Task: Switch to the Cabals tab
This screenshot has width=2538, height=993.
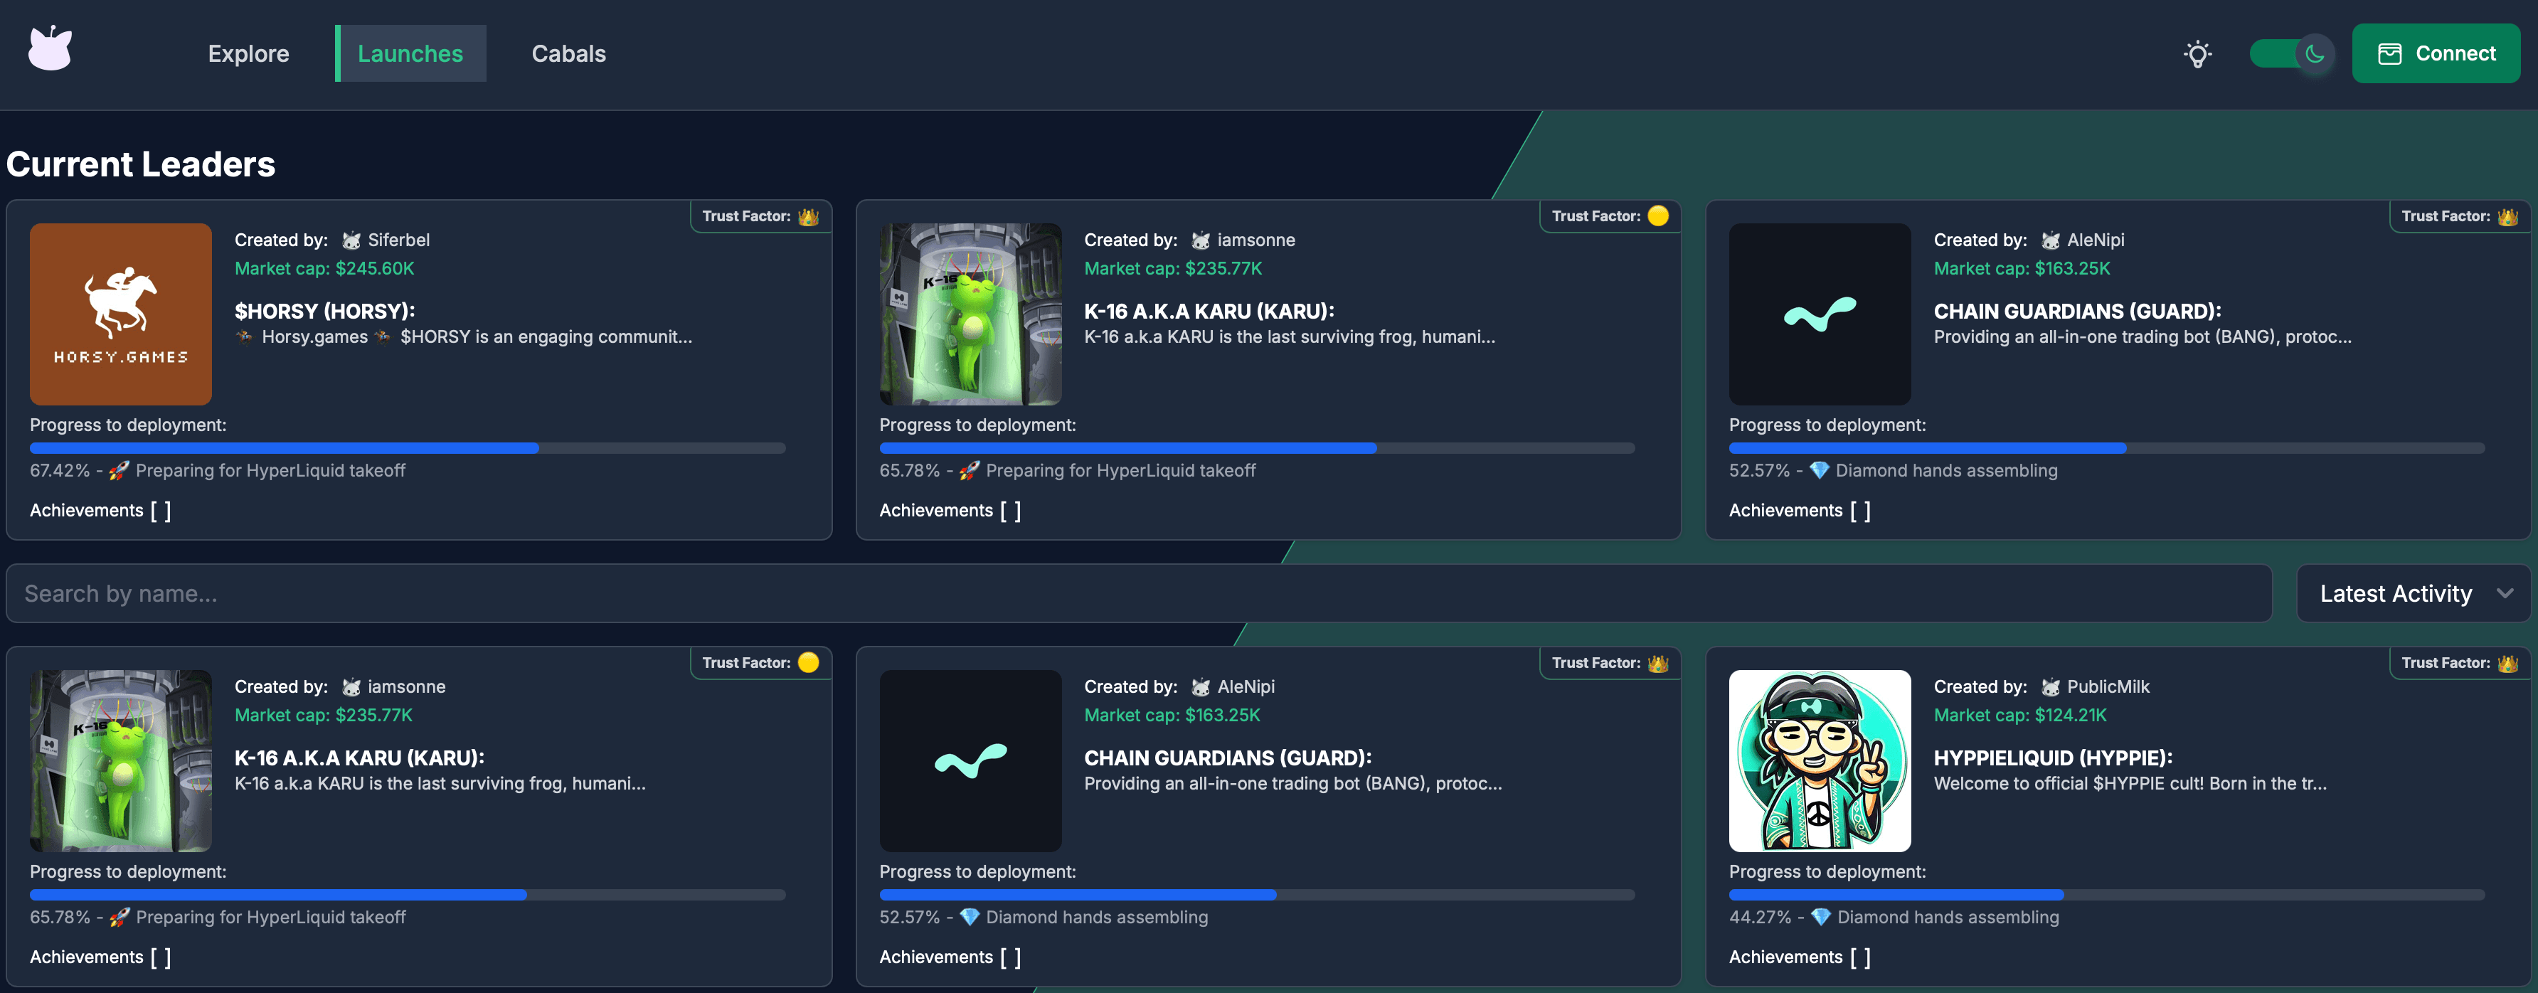Action: coord(568,54)
